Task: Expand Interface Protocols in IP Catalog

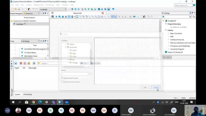Action: click(x=169, y=40)
